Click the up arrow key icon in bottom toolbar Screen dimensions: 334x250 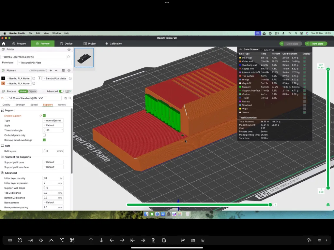coord(91,240)
